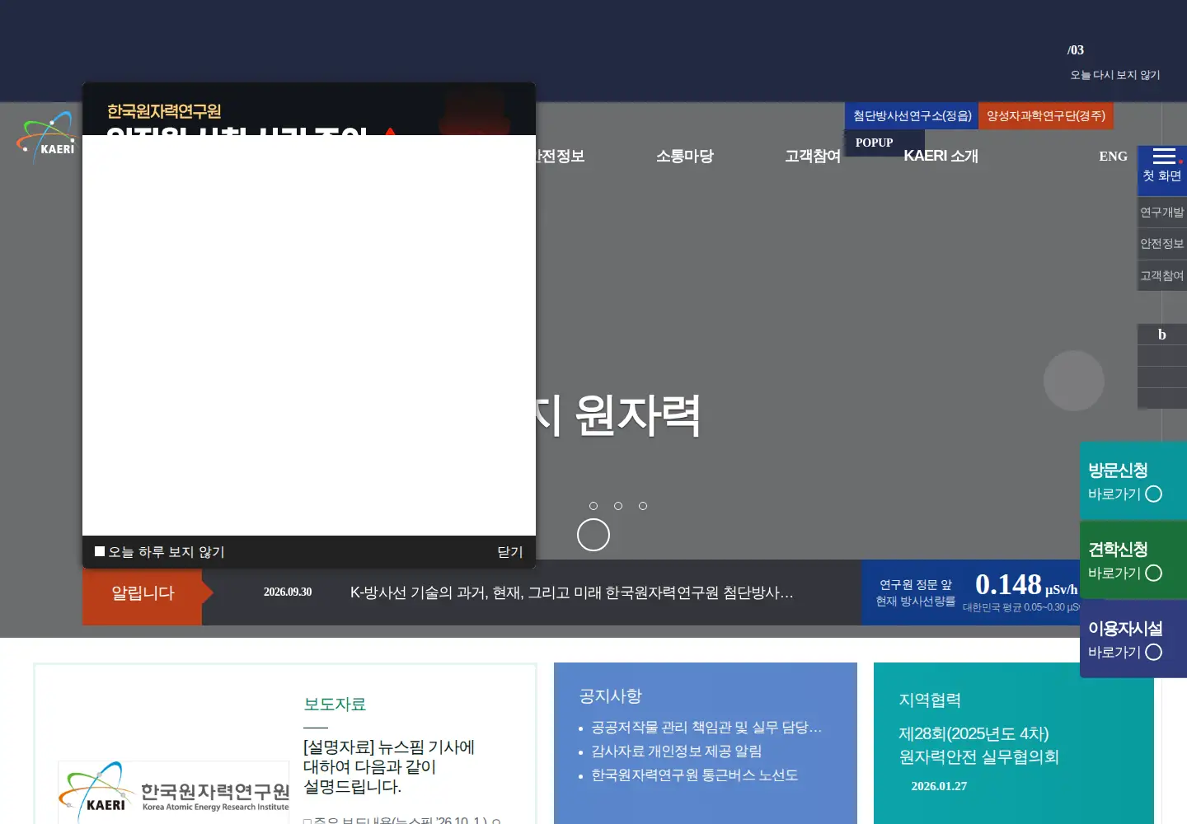This screenshot has height=824, width=1187.
Task: Open 한국원자력연구원 통근버스 노선도 notice
Action: click(694, 775)
